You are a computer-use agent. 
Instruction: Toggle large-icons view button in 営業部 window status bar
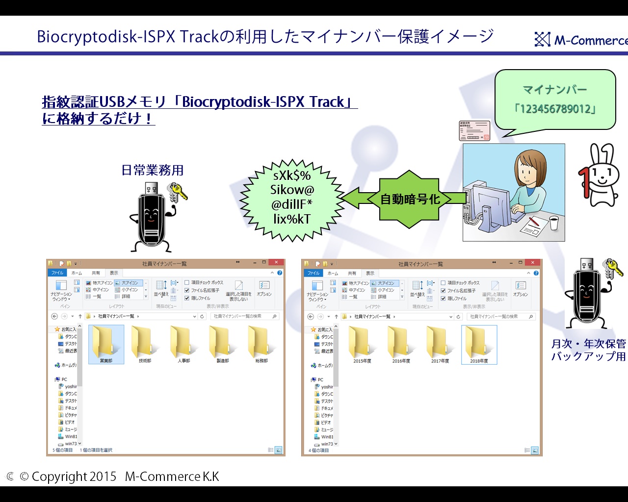click(x=278, y=450)
